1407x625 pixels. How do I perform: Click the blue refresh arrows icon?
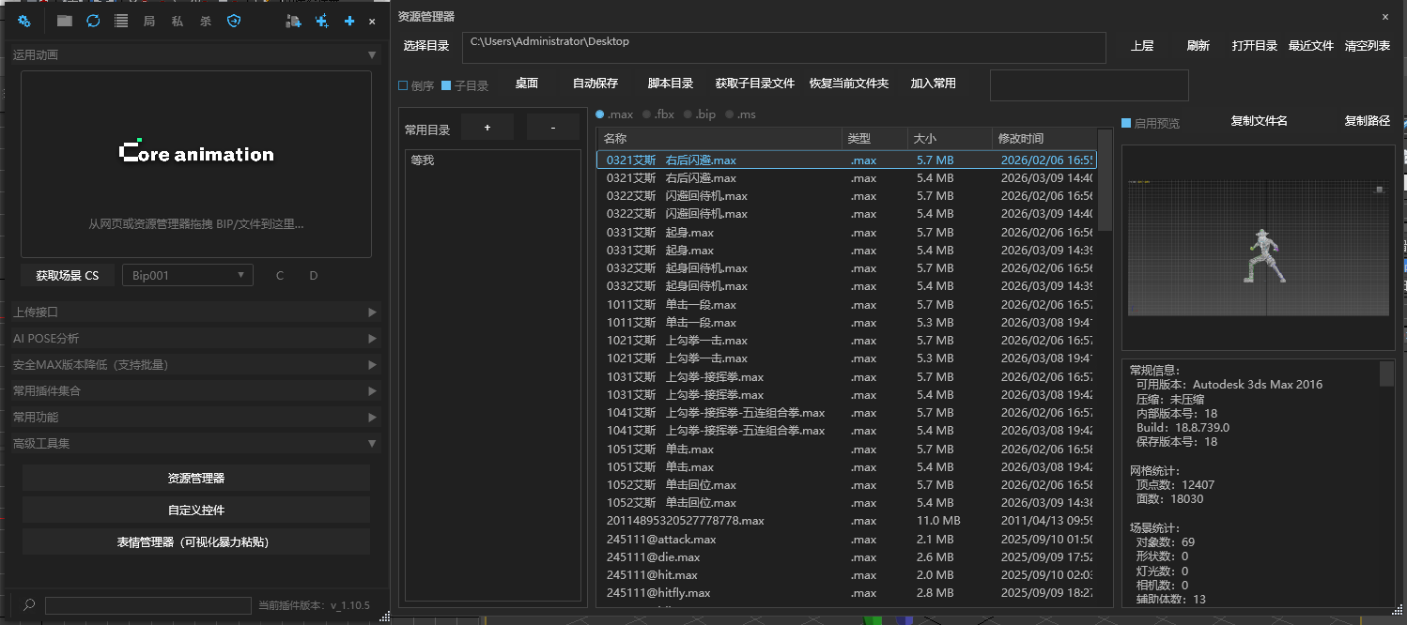click(93, 21)
